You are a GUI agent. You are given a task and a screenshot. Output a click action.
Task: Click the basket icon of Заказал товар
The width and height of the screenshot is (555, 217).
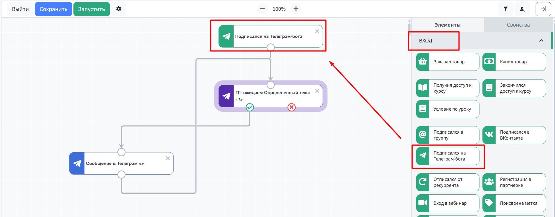point(423,62)
